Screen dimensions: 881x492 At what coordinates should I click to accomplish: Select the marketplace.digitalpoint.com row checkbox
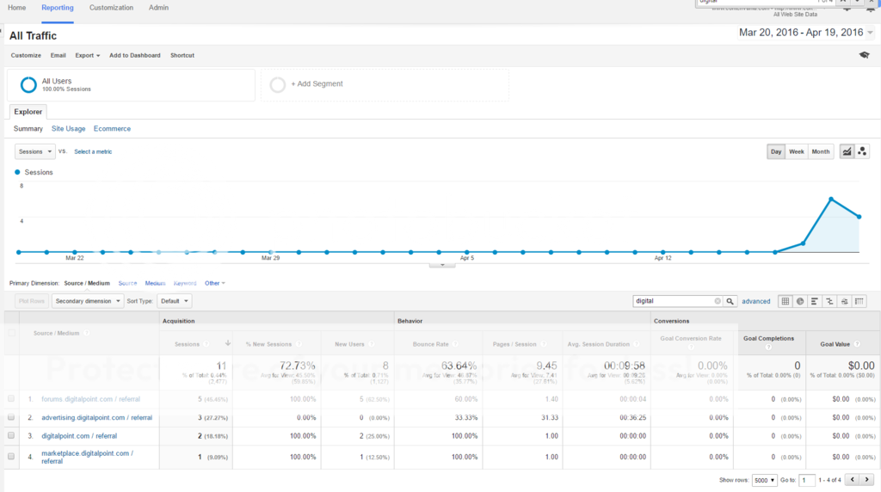(11, 457)
